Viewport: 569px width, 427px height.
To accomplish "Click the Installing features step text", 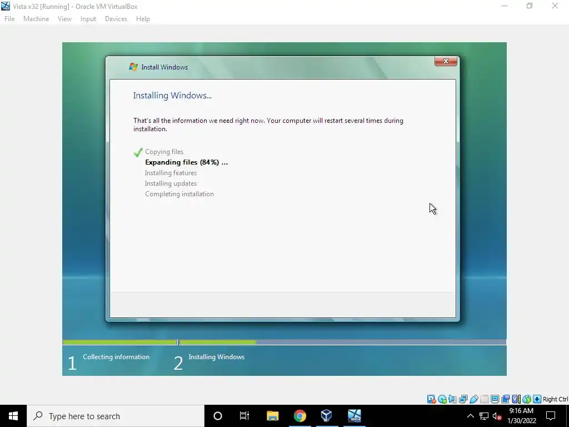I will [171, 173].
